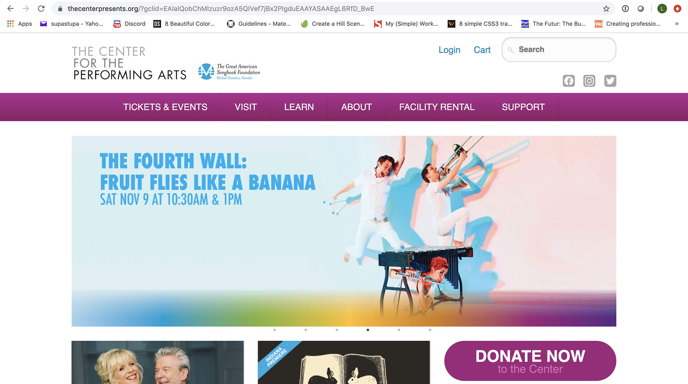The image size is (688, 384).
Task: Bookmark this page with the star icon
Action: (x=606, y=9)
